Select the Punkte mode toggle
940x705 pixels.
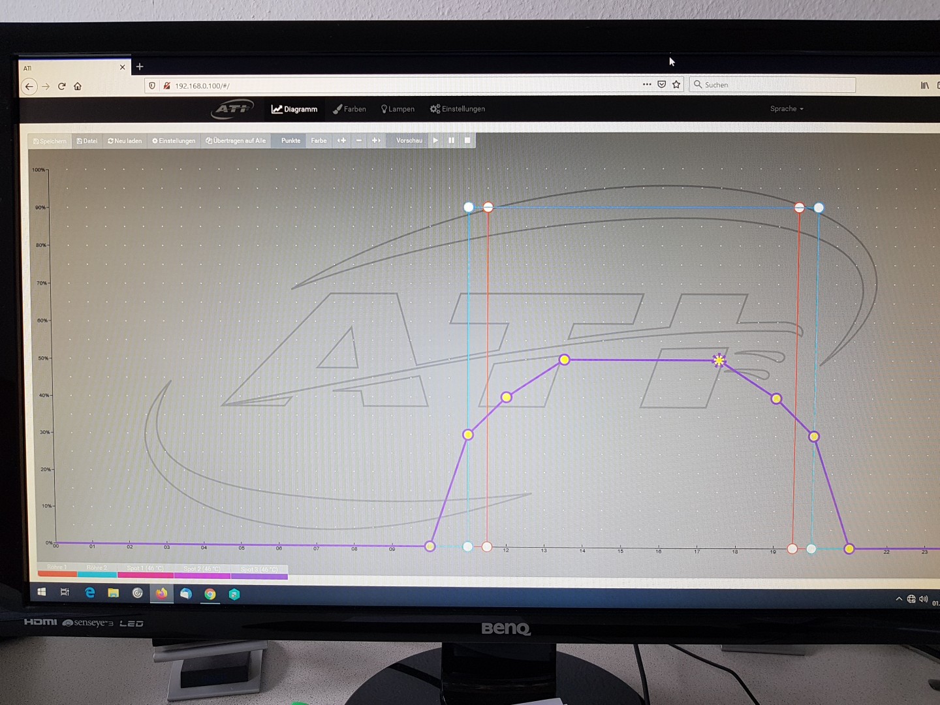290,140
